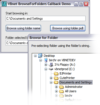The height and width of the screenshot is (105, 100).
Task: Expand the 3½ Floppy (A:) node
Action: tap(46, 65)
